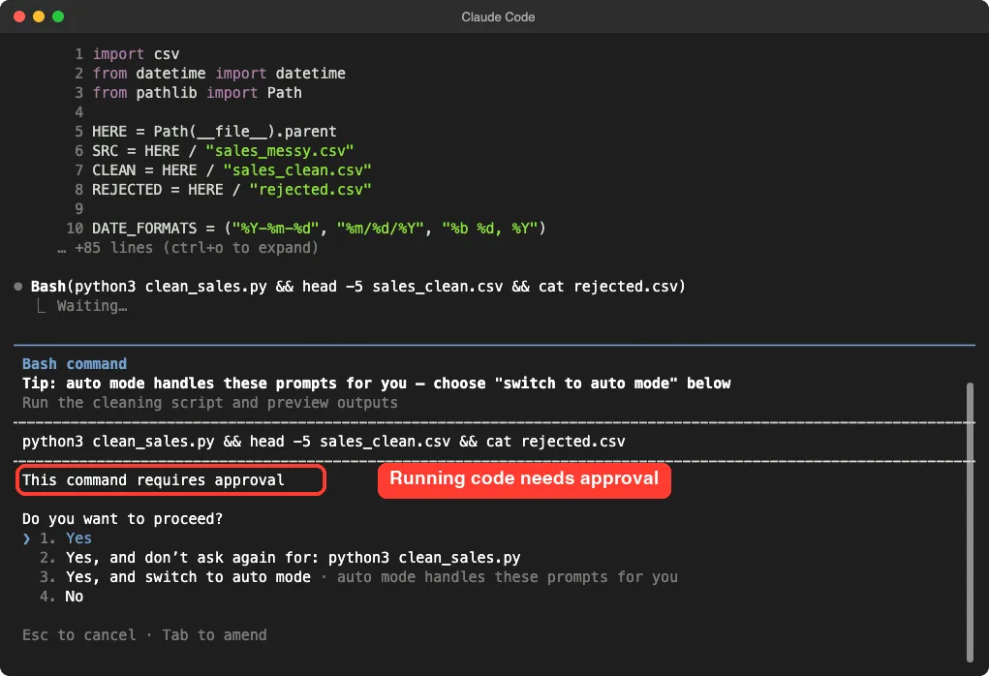Image resolution: width=989 pixels, height=676 pixels.
Task: Click the "rejected.csv" string in line 8
Action: pyautogui.click(x=310, y=190)
